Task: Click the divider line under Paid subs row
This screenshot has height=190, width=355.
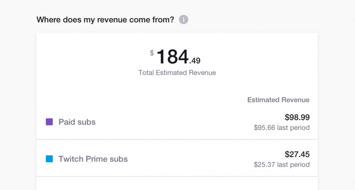Action: 177,140
